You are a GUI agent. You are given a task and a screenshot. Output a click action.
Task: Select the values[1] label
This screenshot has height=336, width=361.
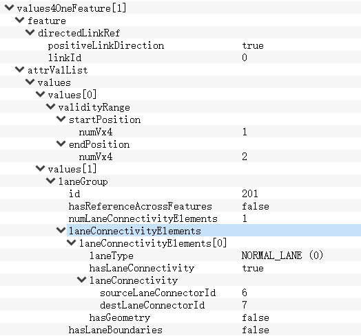72,169
